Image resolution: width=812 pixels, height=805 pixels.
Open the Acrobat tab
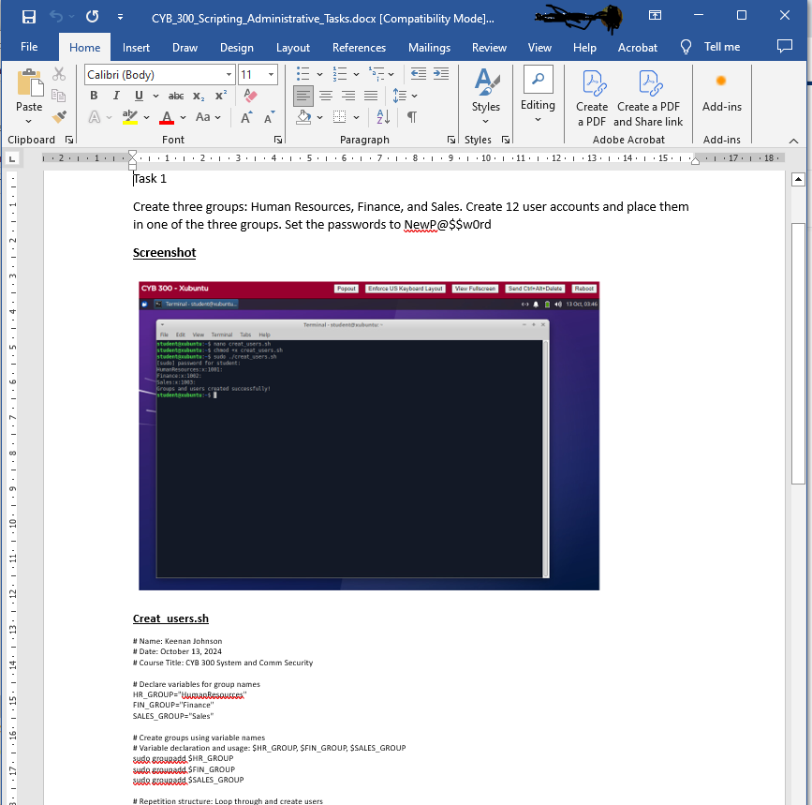tap(638, 48)
